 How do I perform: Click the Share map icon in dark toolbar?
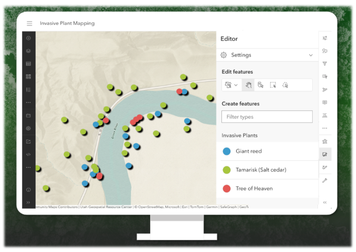28,142
